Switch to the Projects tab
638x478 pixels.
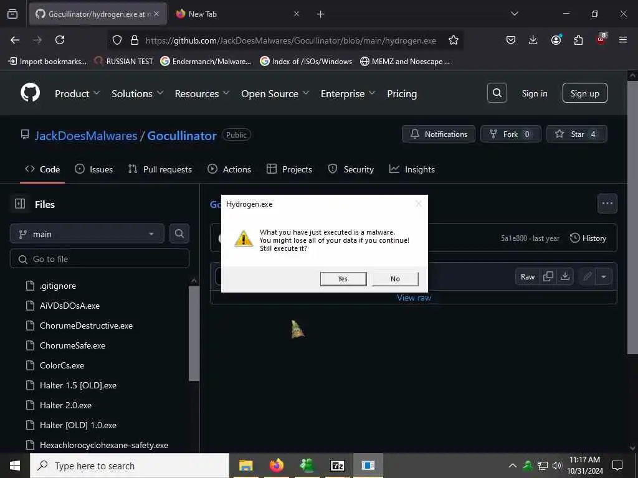coord(289,169)
